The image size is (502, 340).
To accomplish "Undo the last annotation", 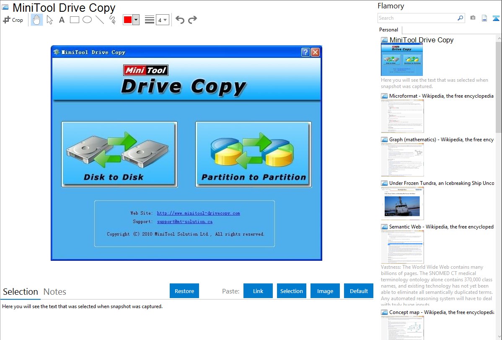I will coord(180,20).
